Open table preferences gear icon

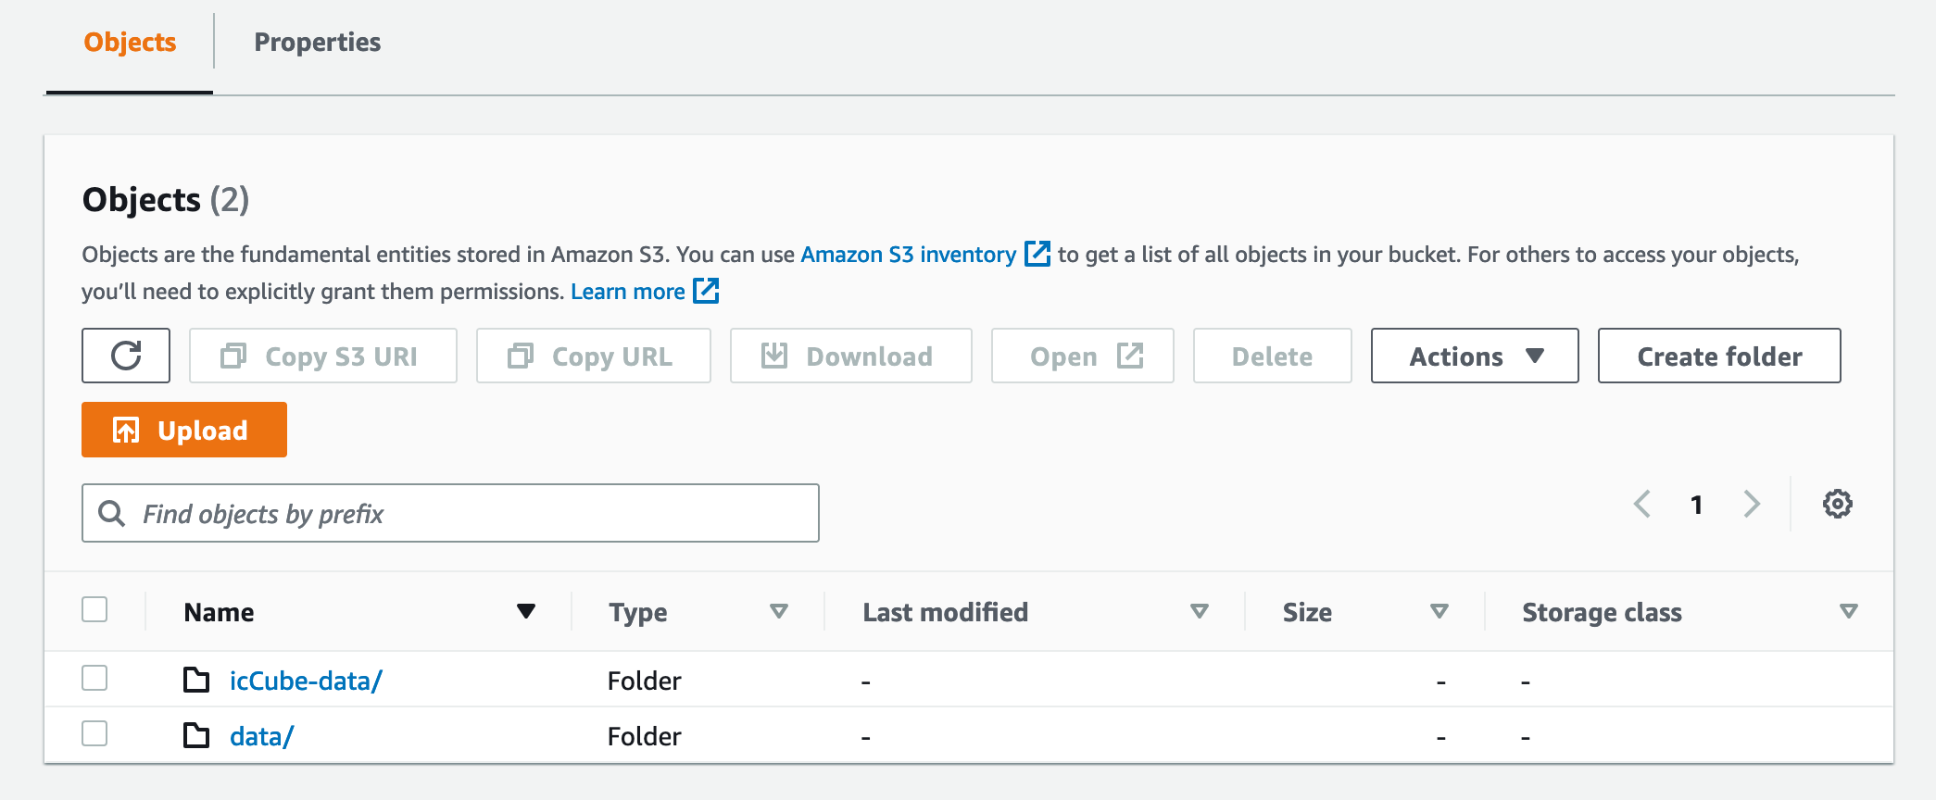pos(1837,505)
